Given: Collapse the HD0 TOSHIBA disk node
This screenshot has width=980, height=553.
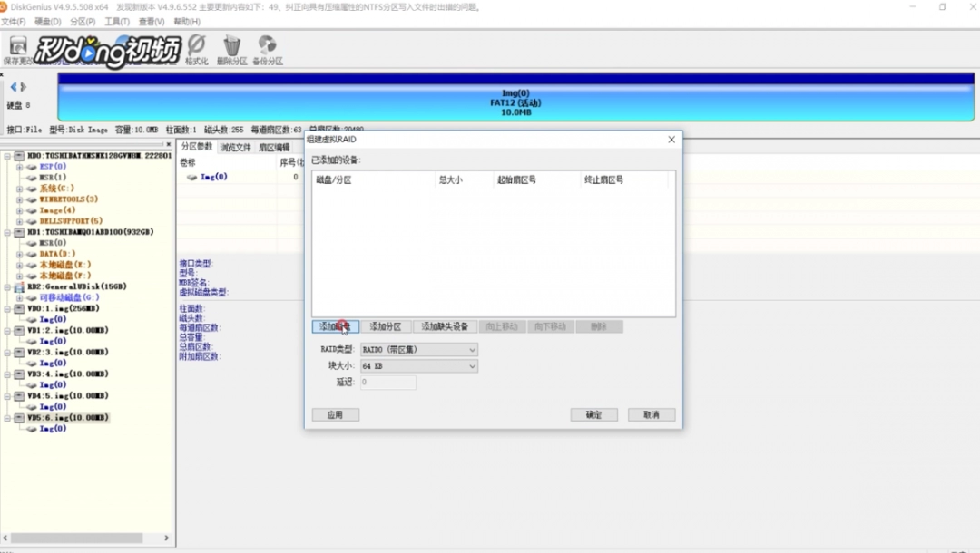Looking at the screenshot, I should (7, 156).
